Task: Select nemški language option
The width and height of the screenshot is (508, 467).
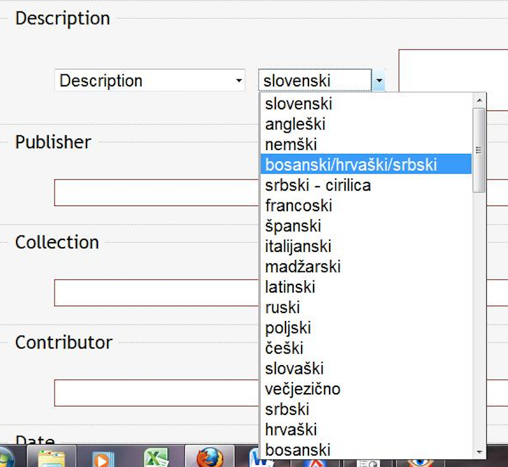Action: [291, 145]
